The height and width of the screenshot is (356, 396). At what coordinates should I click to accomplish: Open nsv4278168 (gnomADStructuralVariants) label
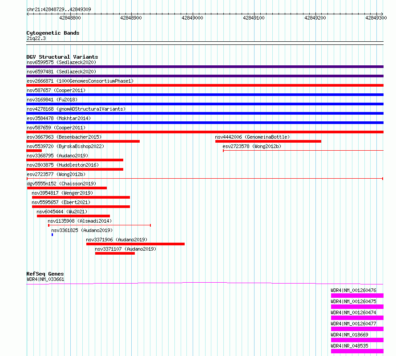click(x=76, y=109)
